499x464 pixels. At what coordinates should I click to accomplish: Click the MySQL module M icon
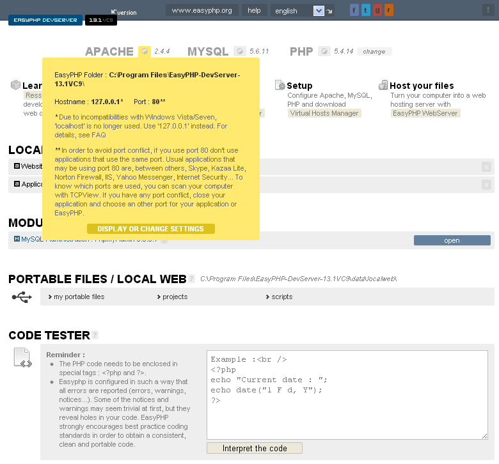pos(17,238)
